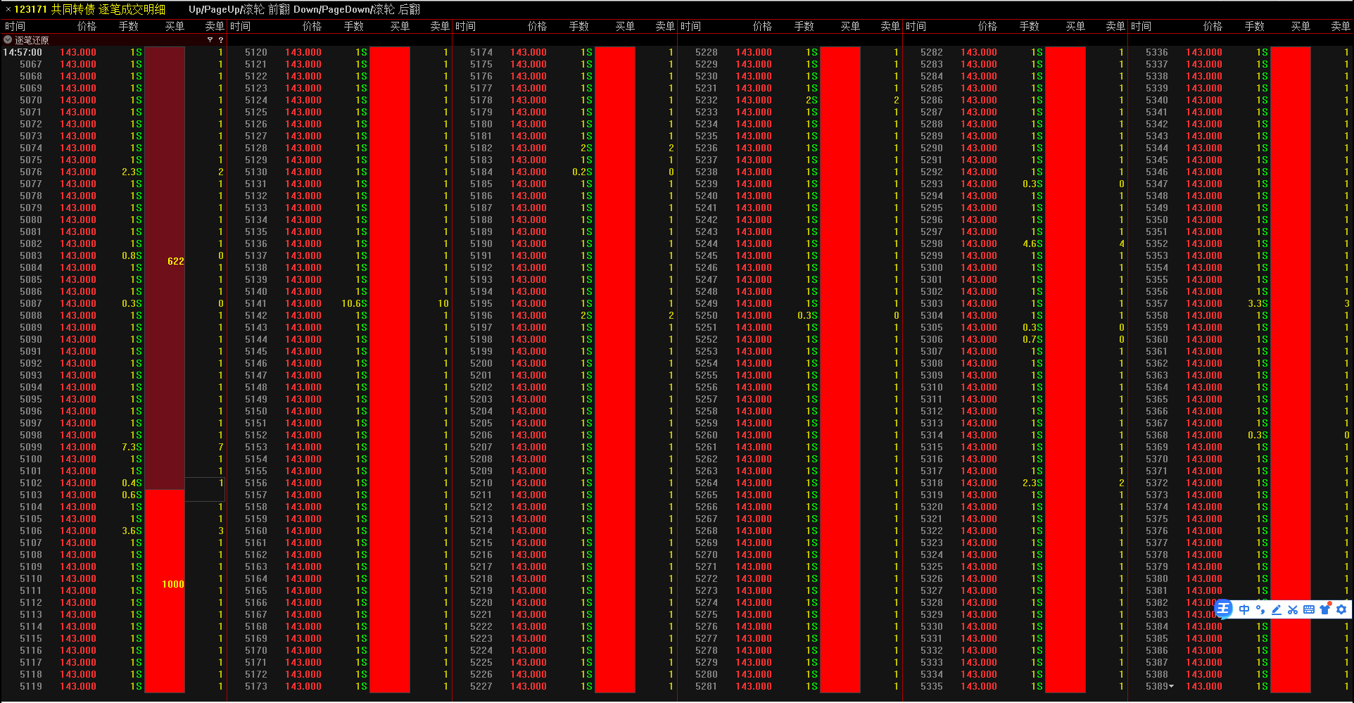Click the 2S volume in row 5196
The width and height of the screenshot is (1354, 703).
[x=586, y=315]
